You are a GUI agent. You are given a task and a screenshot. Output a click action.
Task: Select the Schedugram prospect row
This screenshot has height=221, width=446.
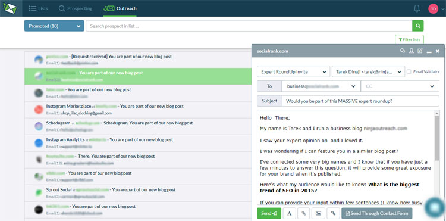click(x=138, y=126)
